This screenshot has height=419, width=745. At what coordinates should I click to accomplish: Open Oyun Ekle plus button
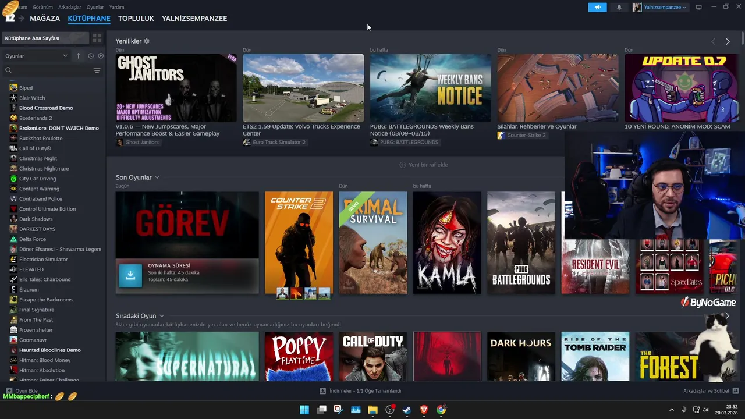tap(22, 391)
